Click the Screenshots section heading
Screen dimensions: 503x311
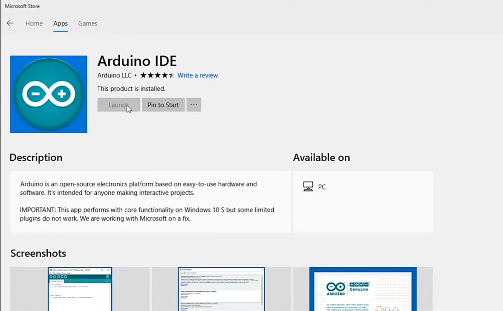38,253
